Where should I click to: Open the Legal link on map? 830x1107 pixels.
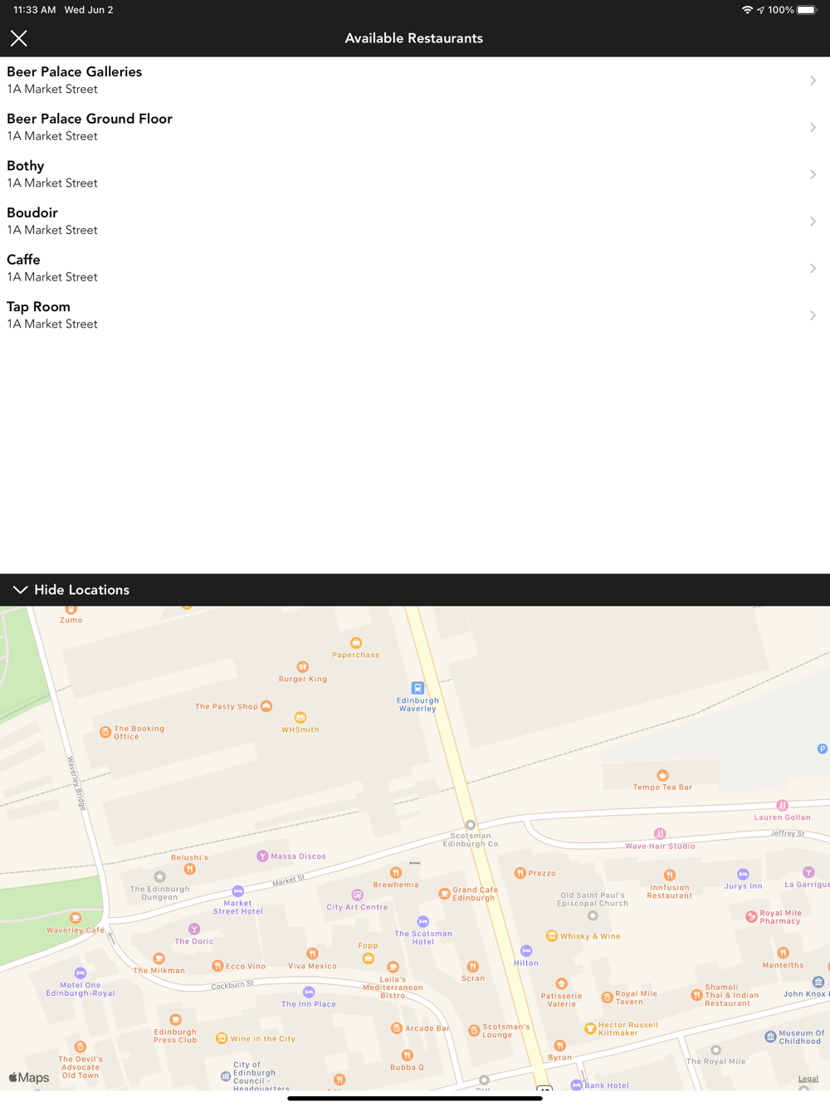(808, 1079)
